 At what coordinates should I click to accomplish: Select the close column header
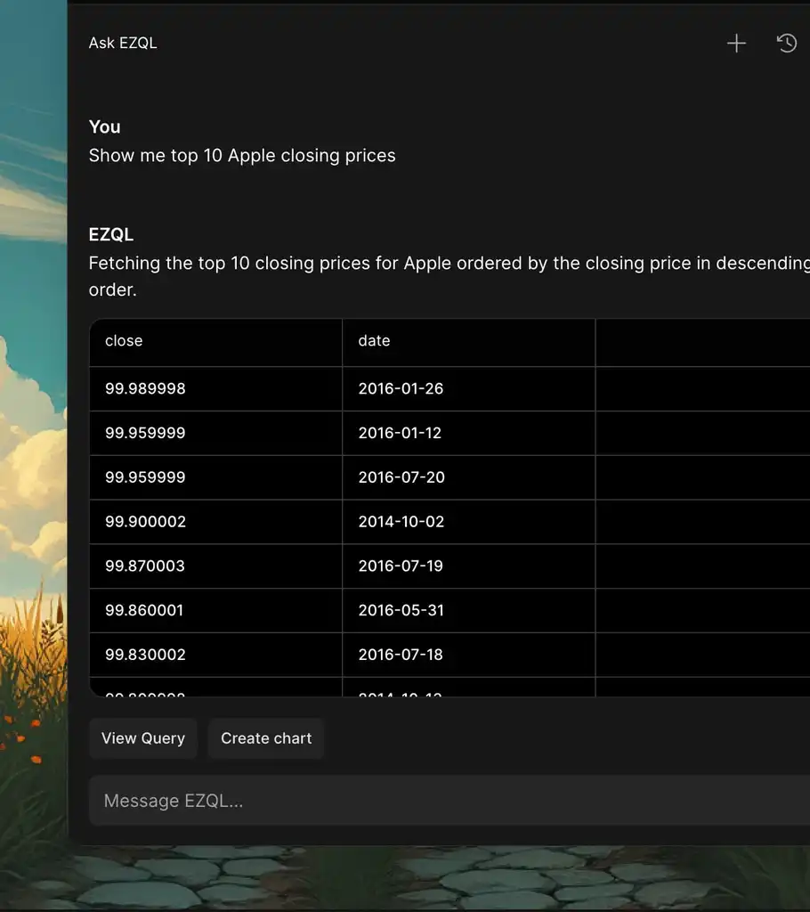[x=123, y=340]
